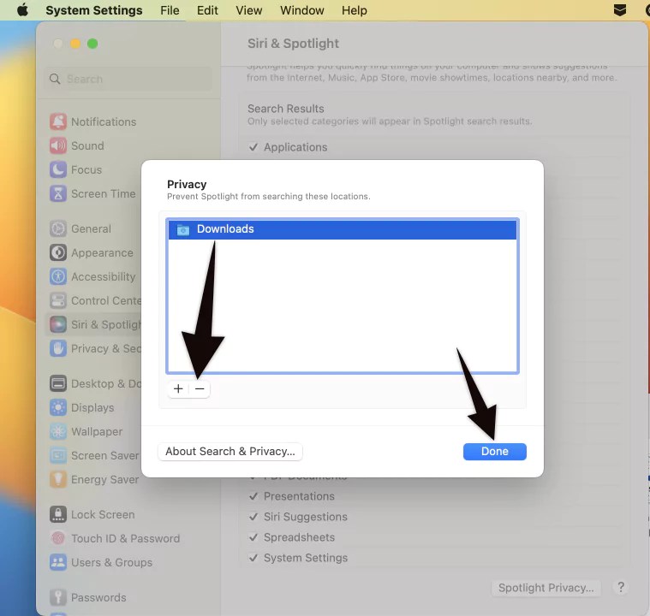The width and height of the screenshot is (650, 616).
Task: Open About Search & Privacy info
Action: 230,451
